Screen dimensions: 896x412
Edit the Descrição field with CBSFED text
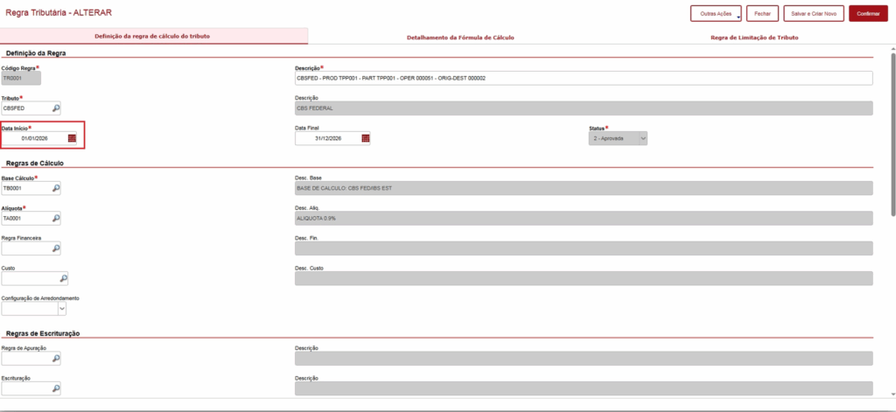(584, 78)
